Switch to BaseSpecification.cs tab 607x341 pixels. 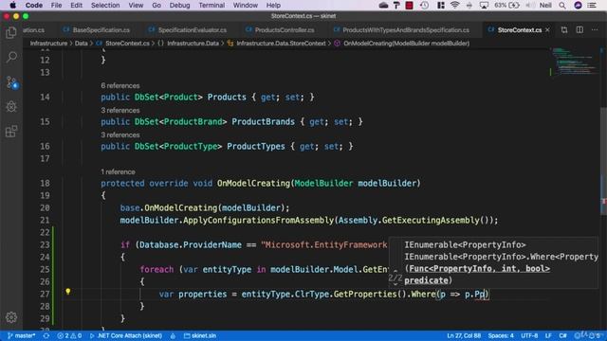click(97, 29)
